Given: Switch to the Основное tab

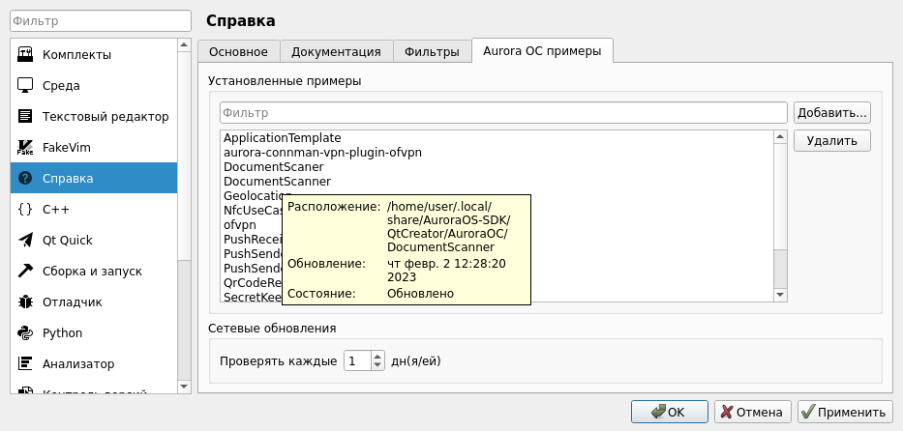Looking at the screenshot, I should tap(238, 52).
